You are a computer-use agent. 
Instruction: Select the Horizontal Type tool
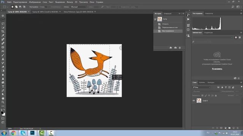[3, 87]
